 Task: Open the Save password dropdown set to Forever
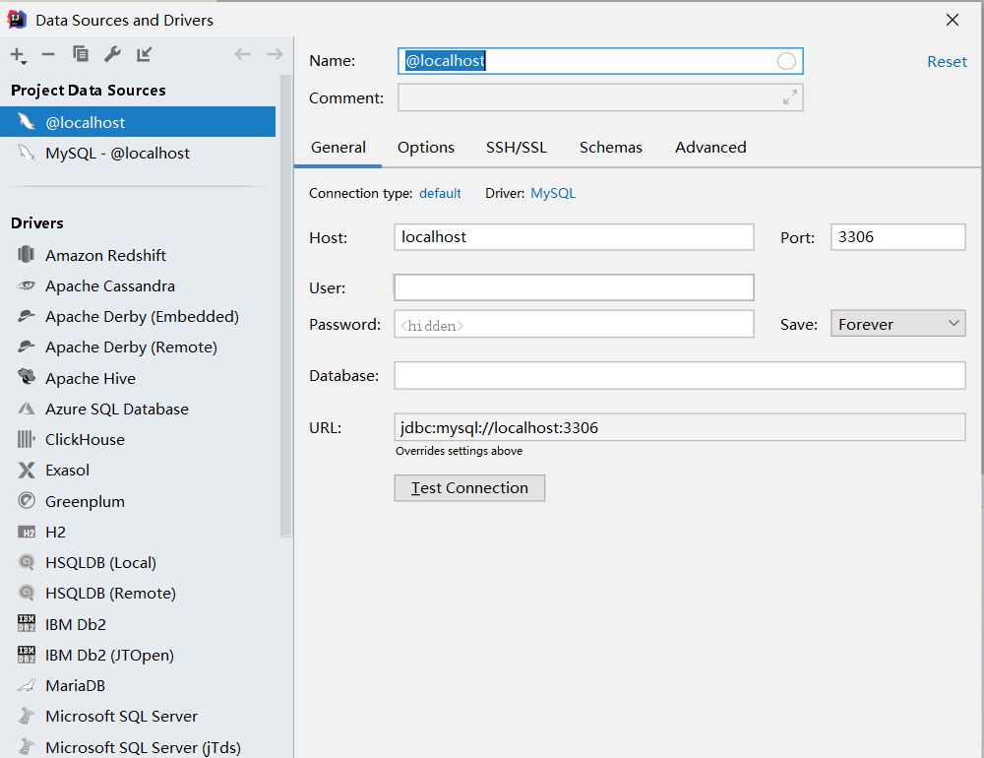897,324
